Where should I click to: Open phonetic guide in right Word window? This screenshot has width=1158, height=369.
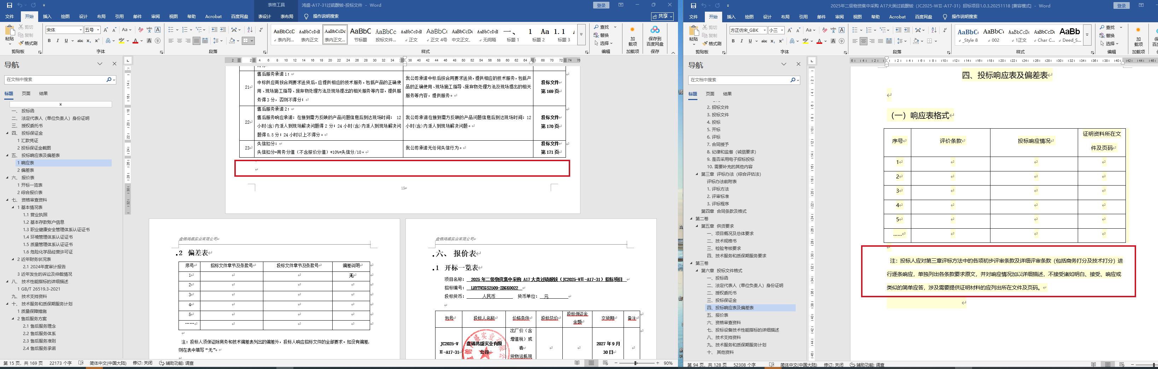tap(833, 30)
